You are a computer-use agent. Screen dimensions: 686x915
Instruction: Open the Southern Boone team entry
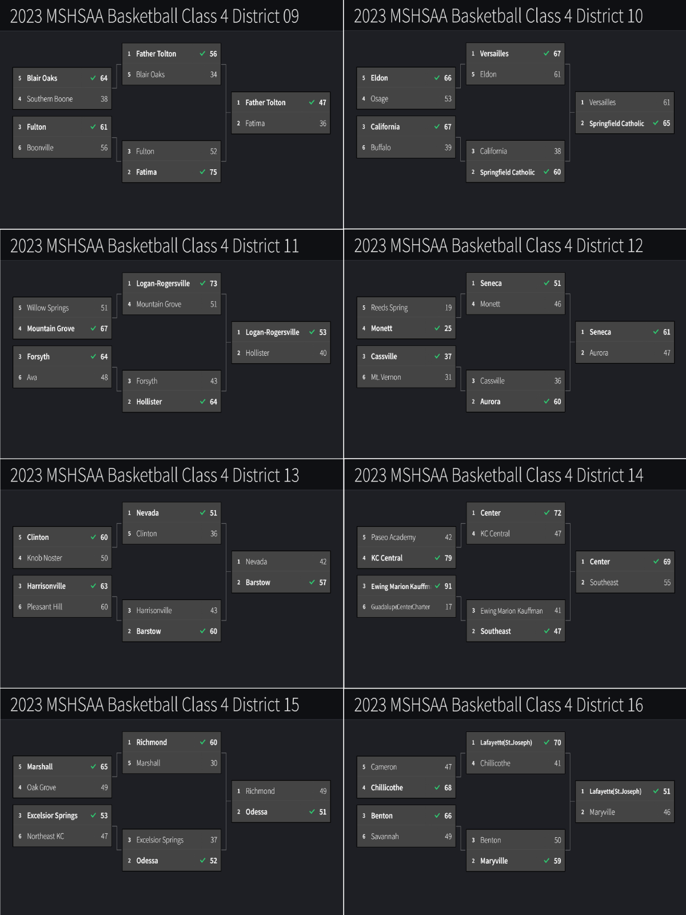coord(50,99)
